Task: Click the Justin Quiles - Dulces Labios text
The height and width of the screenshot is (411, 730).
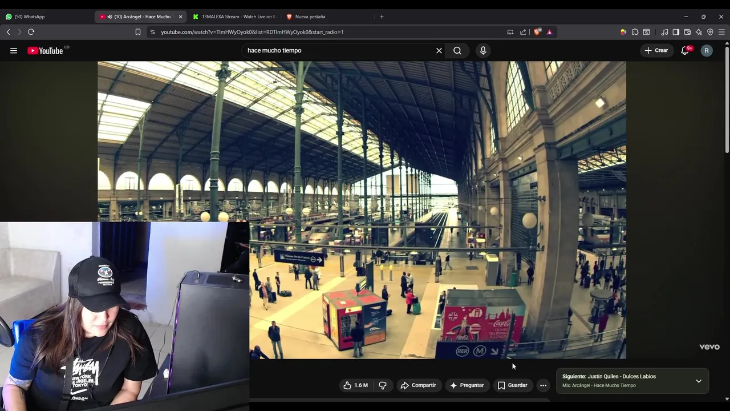Action: point(622,376)
